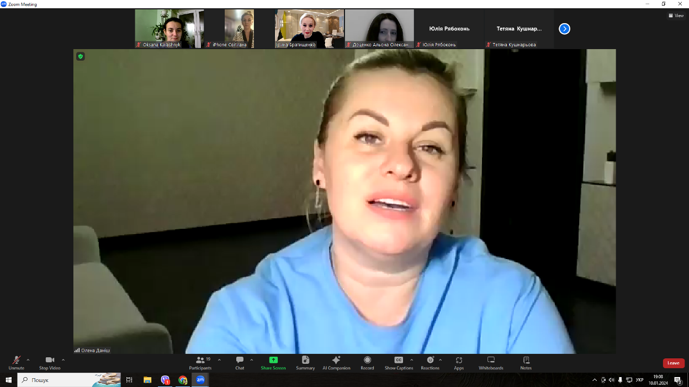The width and height of the screenshot is (689, 387).
Task: Open Windows Task View
Action: click(129, 380)
